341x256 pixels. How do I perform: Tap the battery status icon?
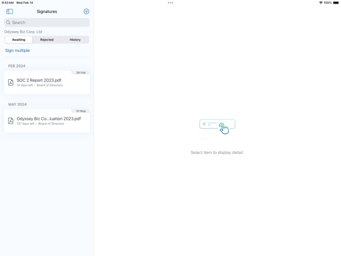coord(336,2)
